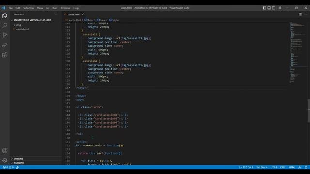Click html in the breadcrumb
The image size is (310, 174).
tap(91, 20)
